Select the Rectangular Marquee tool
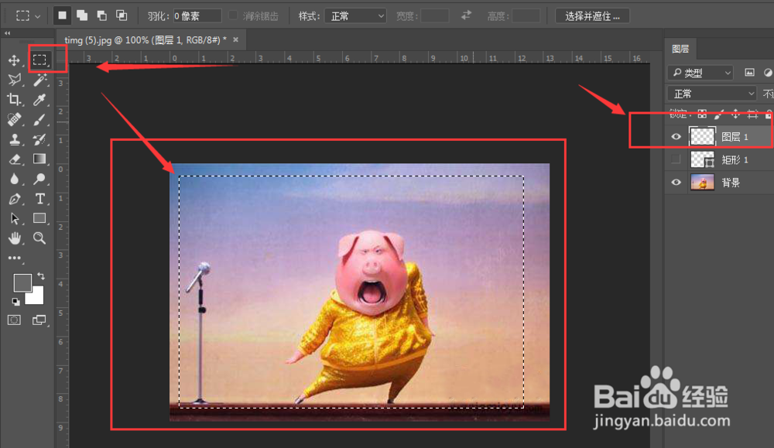This screenshot has width=774, height=448. [39, 60]
